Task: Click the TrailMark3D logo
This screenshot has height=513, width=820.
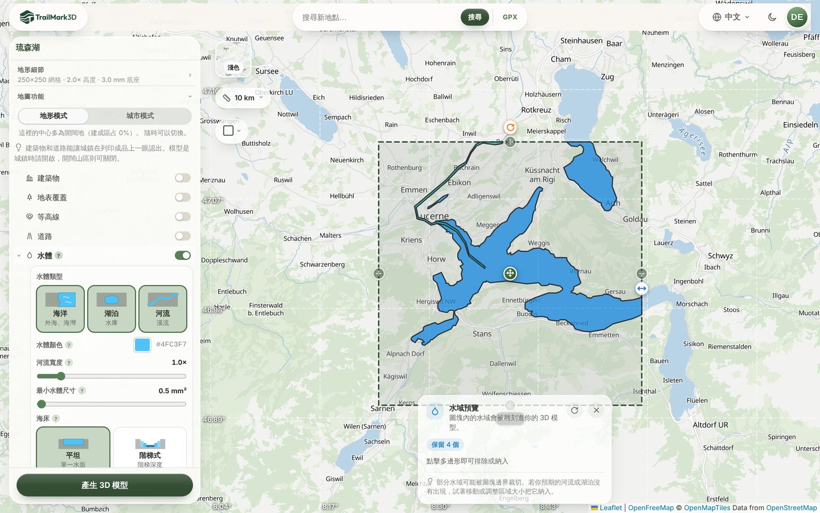Action: point(48,17)
